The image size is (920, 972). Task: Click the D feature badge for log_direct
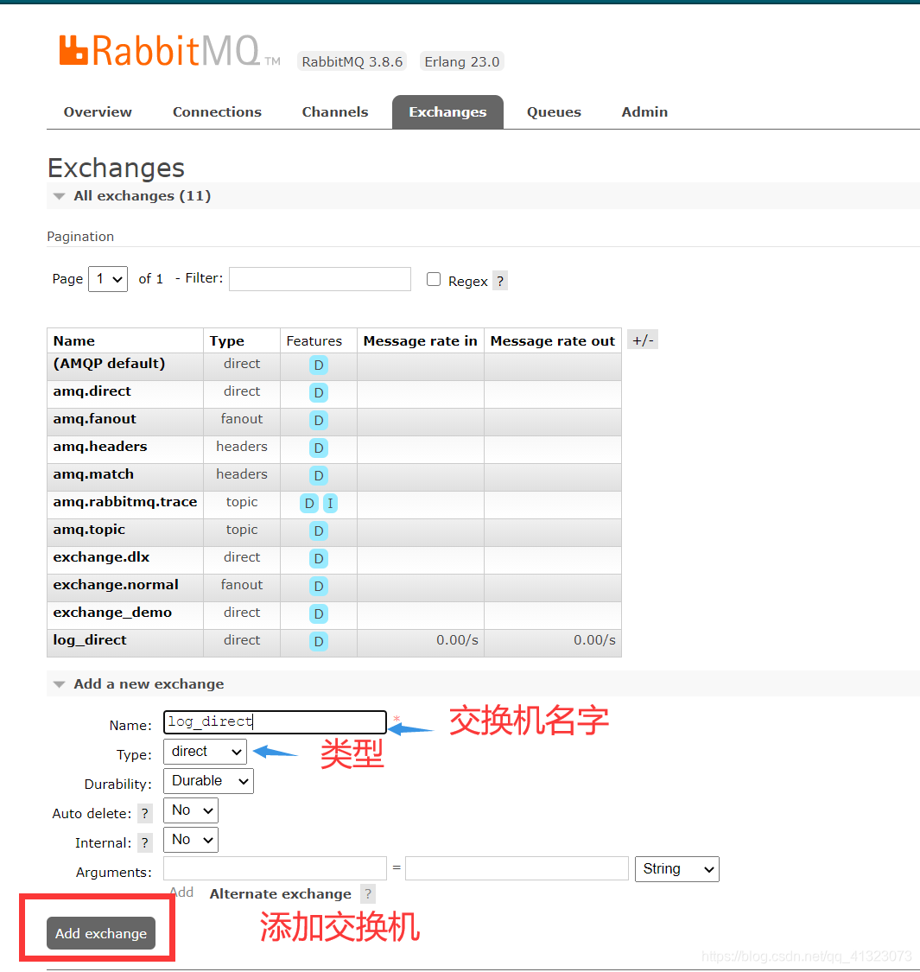[319, 641]
